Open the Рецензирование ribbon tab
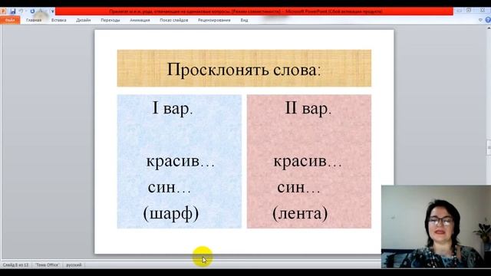This screenshot has width=491, height=276. 214,20
